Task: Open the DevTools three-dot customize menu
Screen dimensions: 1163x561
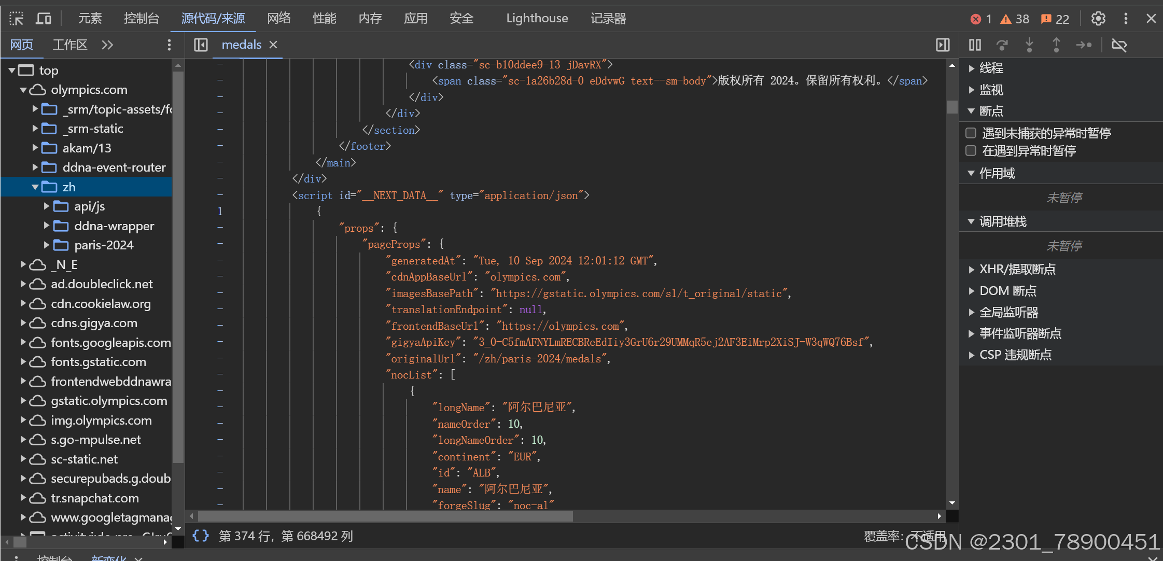Action: pyautogui.click(x=1126, y=19)
